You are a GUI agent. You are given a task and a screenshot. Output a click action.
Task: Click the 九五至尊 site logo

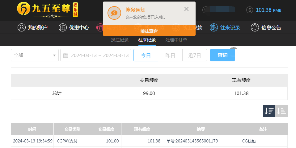point(48,10)
